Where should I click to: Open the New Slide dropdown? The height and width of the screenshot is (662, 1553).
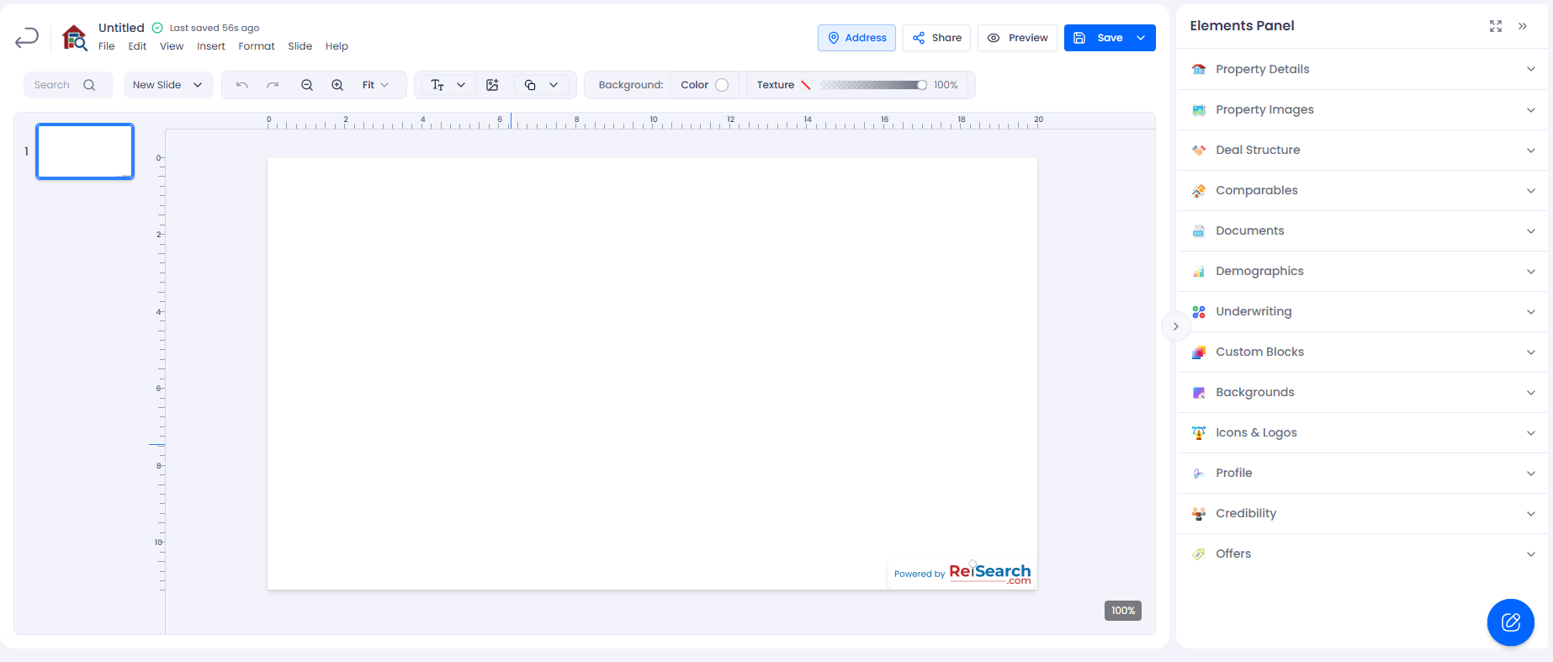pyautogui.click(x=168, y=85)
